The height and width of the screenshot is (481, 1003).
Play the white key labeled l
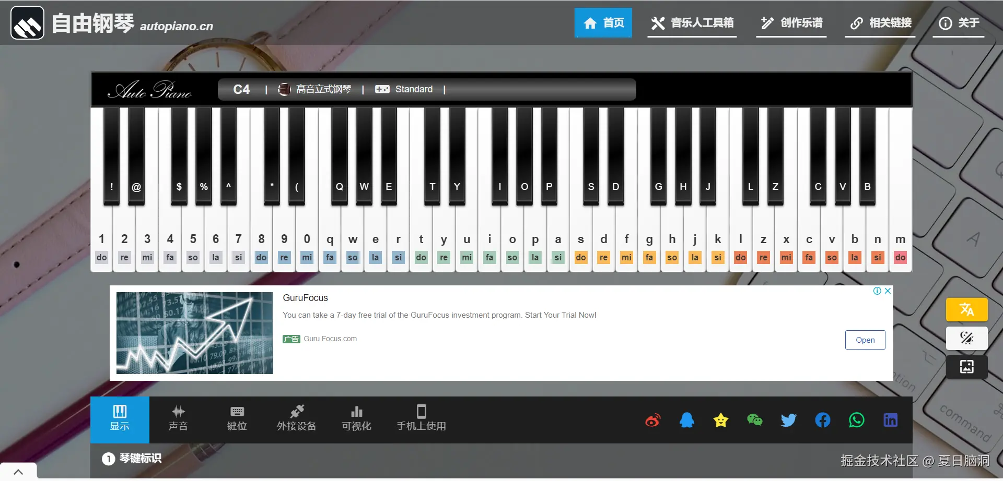pyautogui.click(x=740, y=238)
